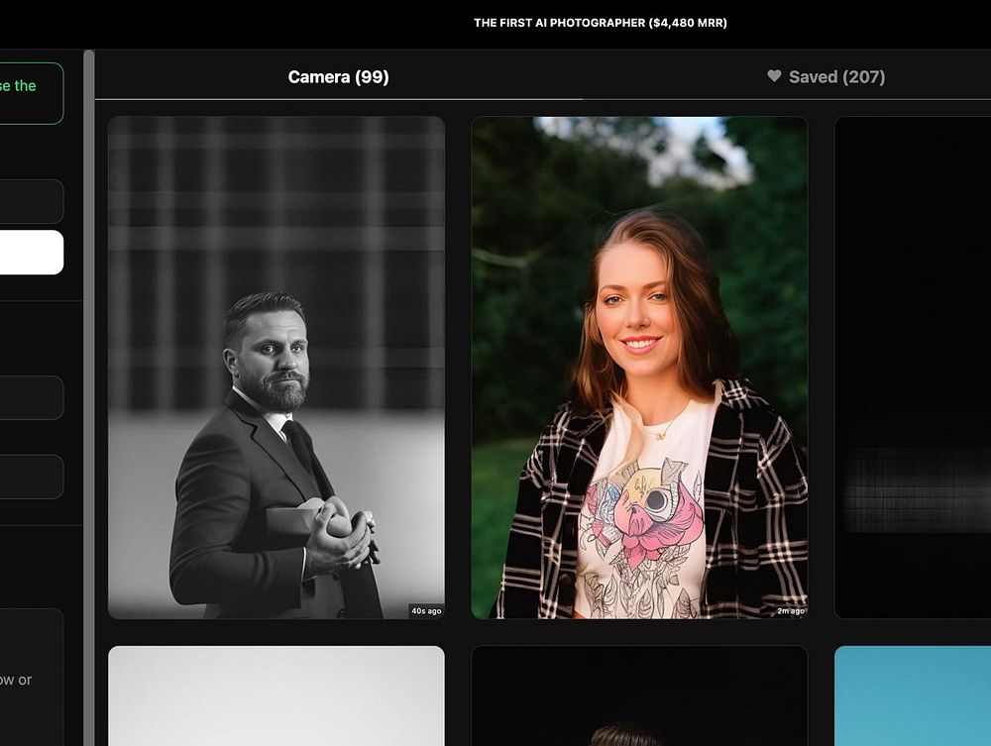
Task: Open the smiling woman in plaid jacket photo
Action: tap(639, 367)
